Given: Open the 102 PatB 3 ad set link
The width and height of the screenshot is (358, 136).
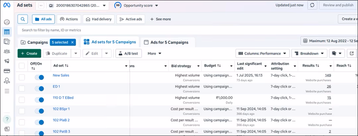Looking at the screenshot, I should [61, 131].
